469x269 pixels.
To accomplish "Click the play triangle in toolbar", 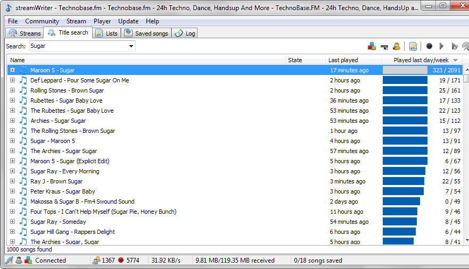I will click(x=441, y=46).
